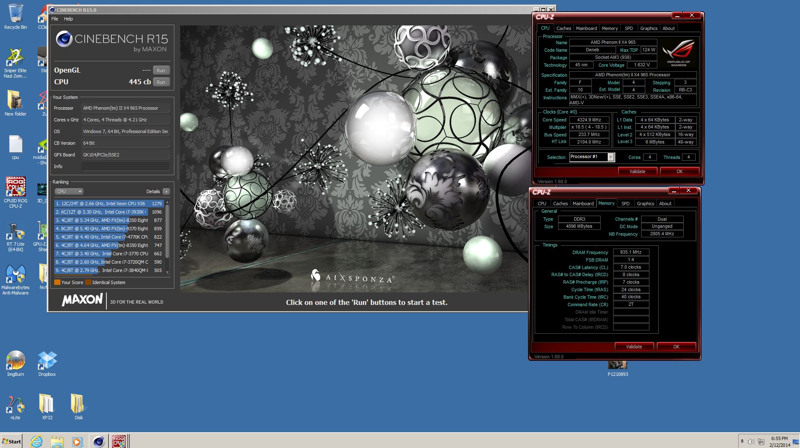Click the MAXON logo
The height and width of the screenshot is (448, 800).
tap(82, 300)
